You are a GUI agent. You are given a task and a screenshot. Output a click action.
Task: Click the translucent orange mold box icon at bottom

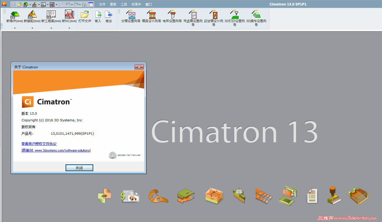point(359,196)
